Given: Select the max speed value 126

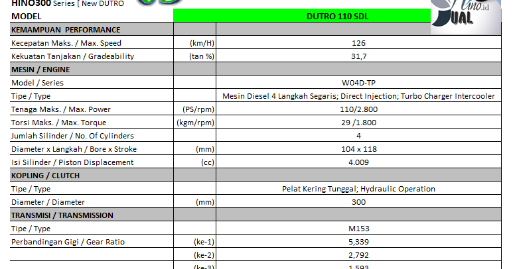Looking at the screenshot, I should [358, 43].
